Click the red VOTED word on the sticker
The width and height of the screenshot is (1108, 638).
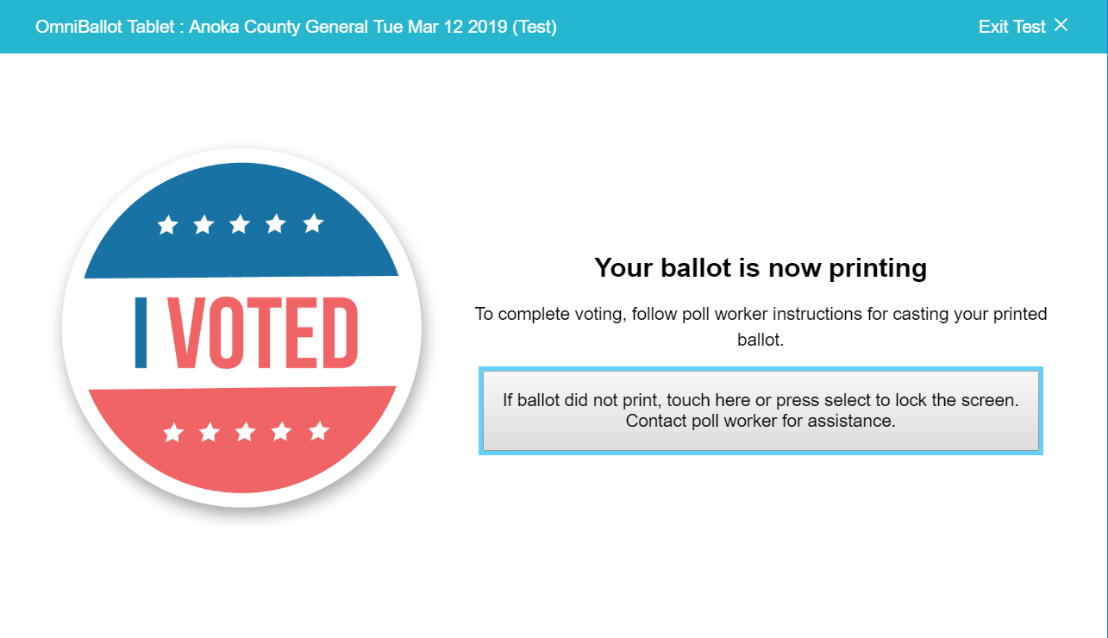coord(263,333)
